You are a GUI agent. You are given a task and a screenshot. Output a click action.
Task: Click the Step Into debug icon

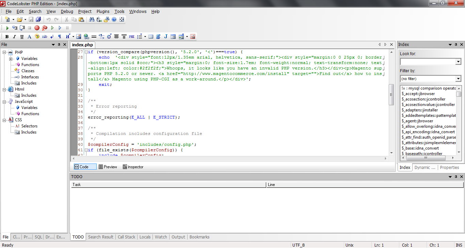click(x=15, y=28)
